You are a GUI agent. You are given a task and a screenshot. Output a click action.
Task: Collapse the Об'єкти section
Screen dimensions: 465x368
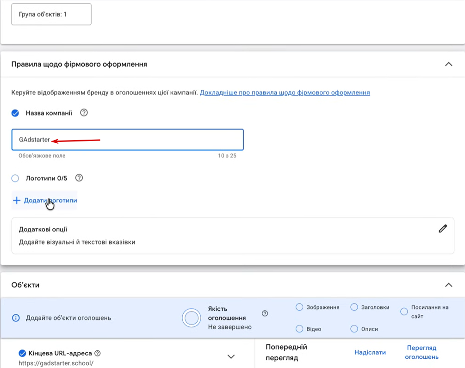[x=448, y=285]
